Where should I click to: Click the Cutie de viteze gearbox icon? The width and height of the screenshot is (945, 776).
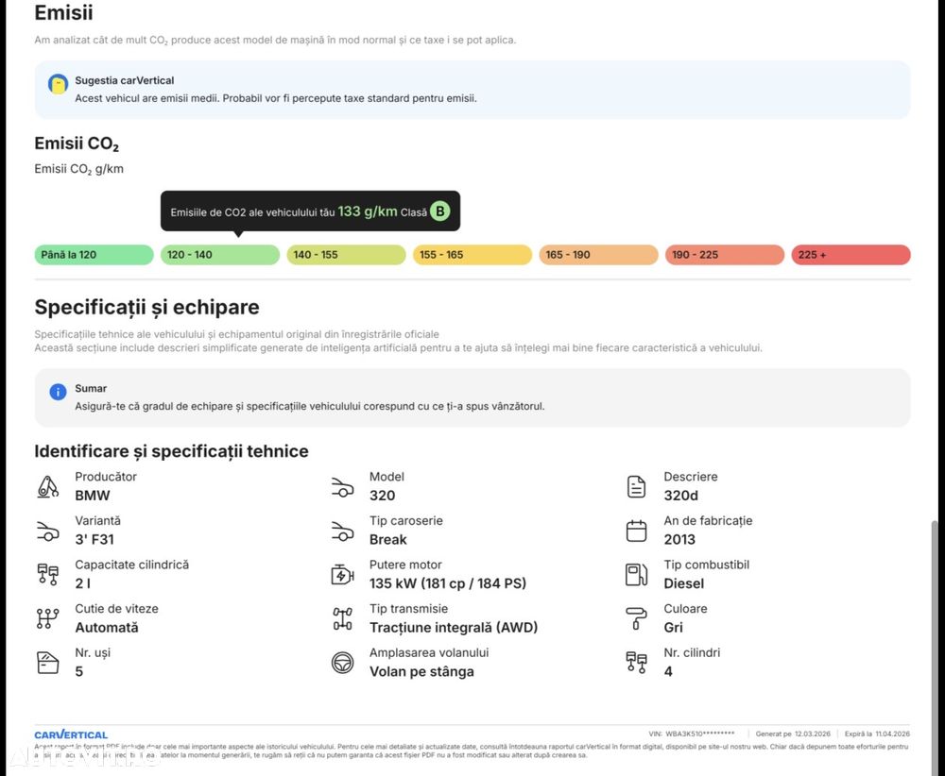[47, 618]
